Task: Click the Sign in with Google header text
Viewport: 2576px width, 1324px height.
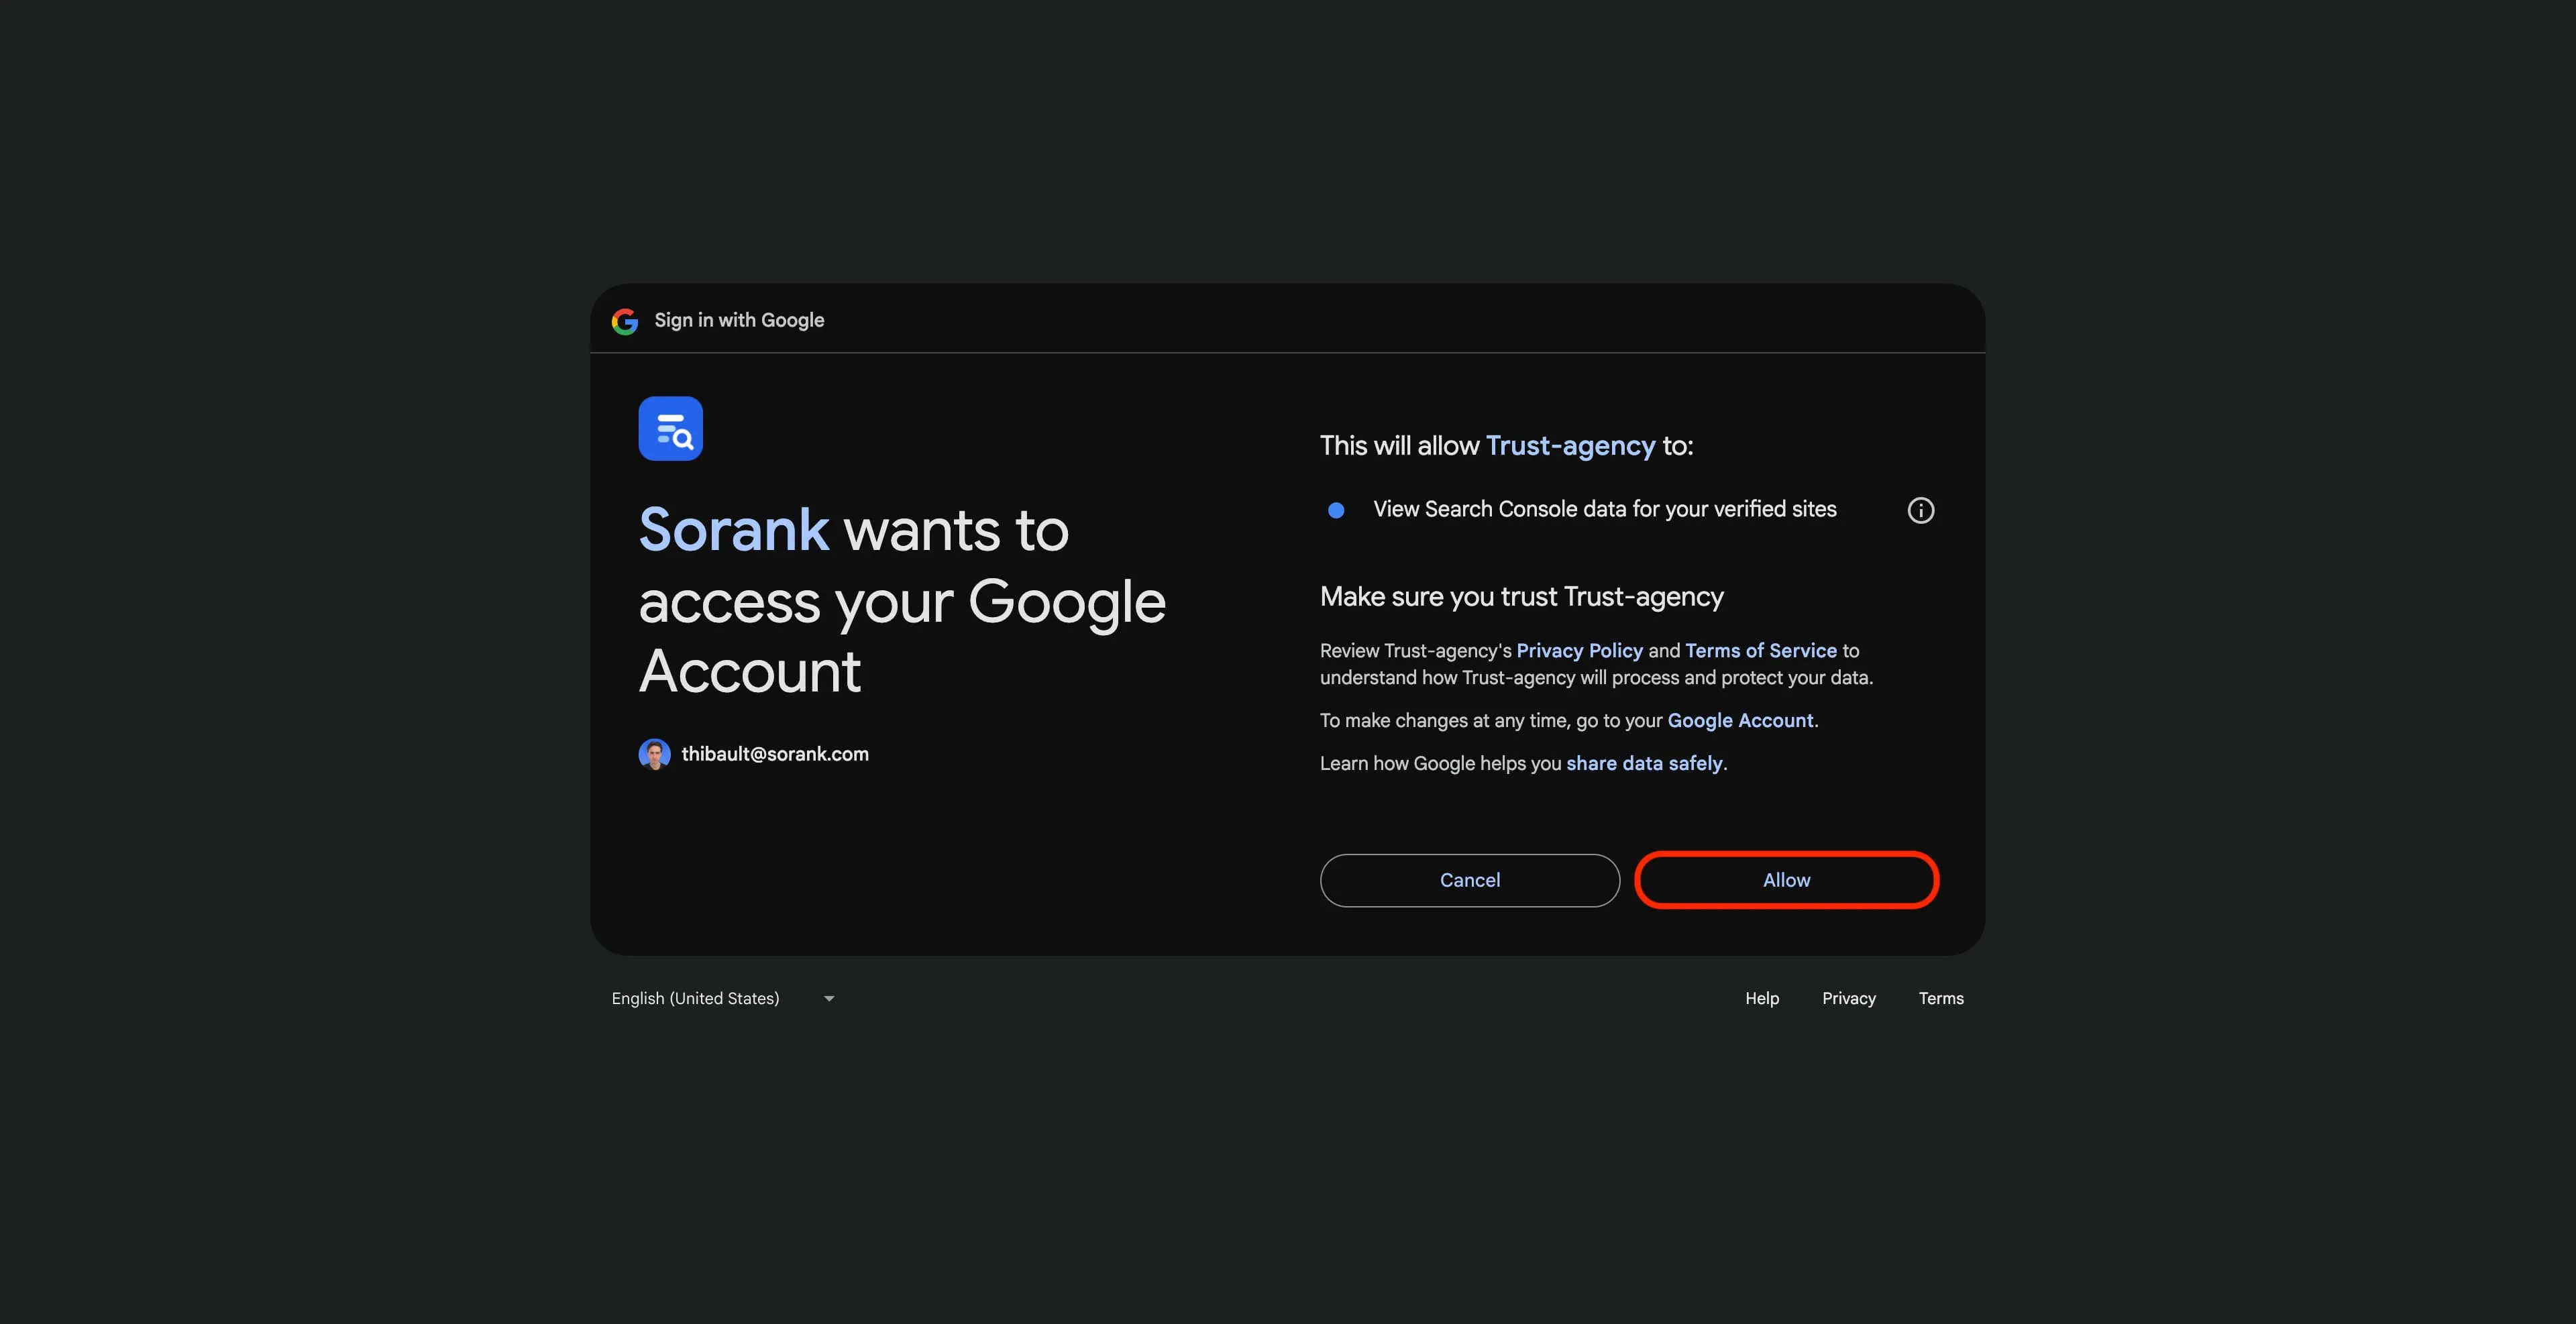Action: point(739,321)
